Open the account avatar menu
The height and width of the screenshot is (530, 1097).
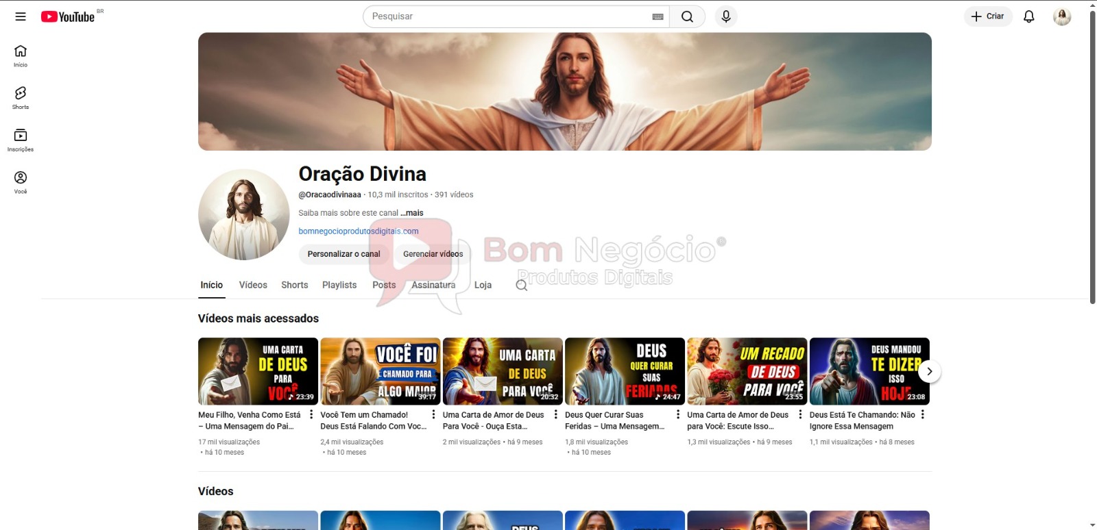point(1061,16)
